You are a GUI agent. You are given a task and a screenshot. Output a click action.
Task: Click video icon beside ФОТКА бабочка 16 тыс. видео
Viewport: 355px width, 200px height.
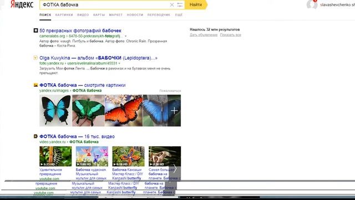[x=35, y=136]
